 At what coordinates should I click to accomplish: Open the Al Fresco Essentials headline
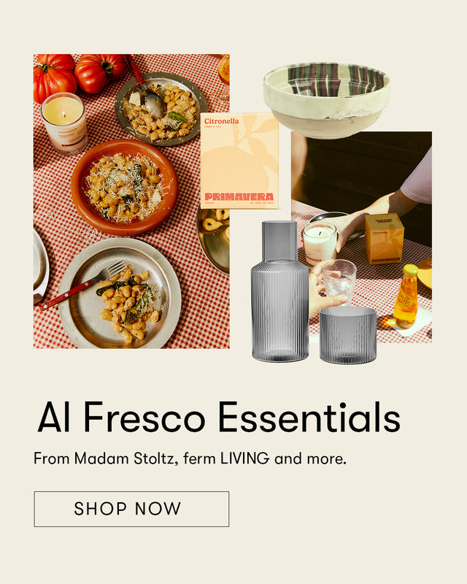click(219, 417)
